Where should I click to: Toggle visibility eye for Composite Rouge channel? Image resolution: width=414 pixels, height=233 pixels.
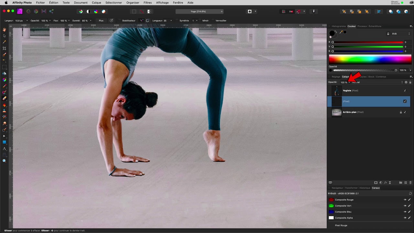405,200
